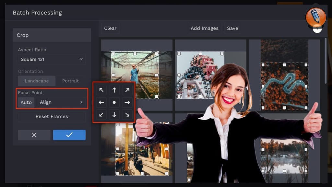The height and width of the screenshot is (187, 332).
Task: Align focal point to top arrow
Action: [114, 90]
